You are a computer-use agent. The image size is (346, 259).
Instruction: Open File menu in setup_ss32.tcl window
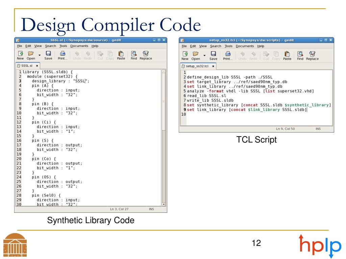pos(184,46)
